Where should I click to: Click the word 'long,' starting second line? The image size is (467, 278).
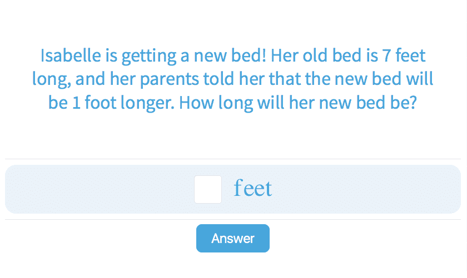tap(51, 80)
